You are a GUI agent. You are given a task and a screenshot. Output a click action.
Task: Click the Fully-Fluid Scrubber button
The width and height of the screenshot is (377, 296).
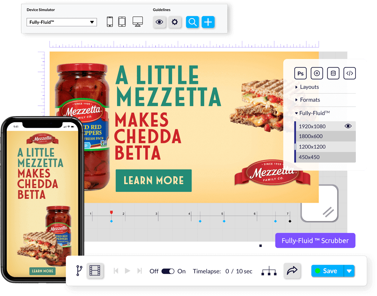pos(315,241)
